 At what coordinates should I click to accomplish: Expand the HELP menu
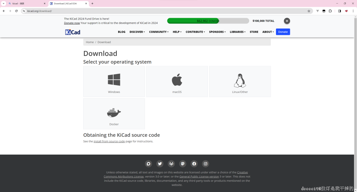click(x=177, y=32)
